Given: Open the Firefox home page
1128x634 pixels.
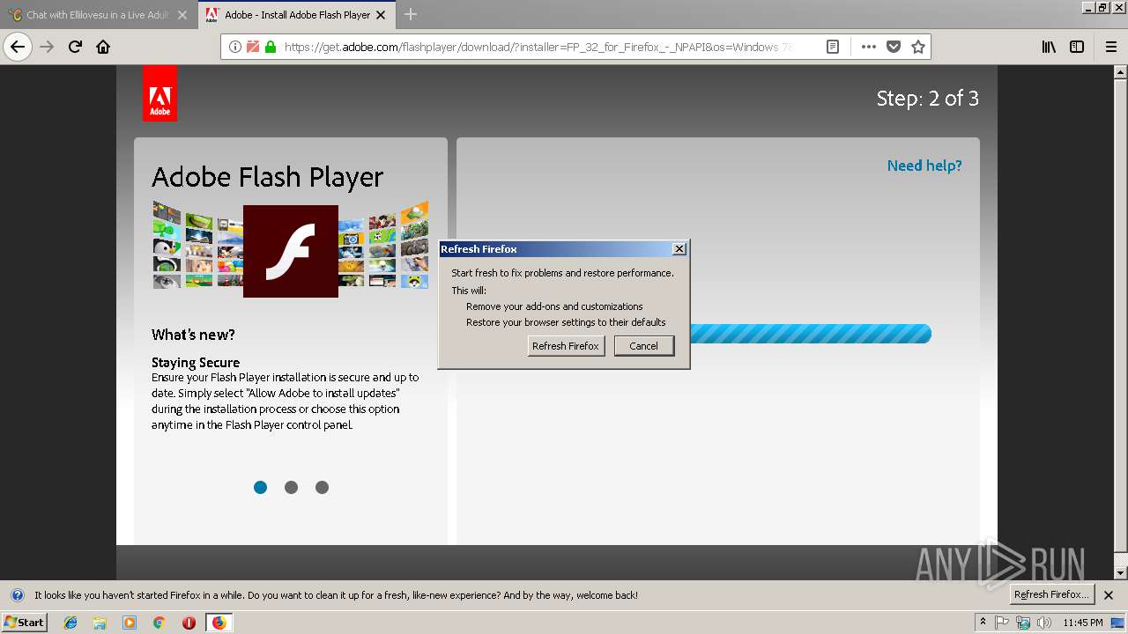Looking at the screenshot, I should coord(103,47).
